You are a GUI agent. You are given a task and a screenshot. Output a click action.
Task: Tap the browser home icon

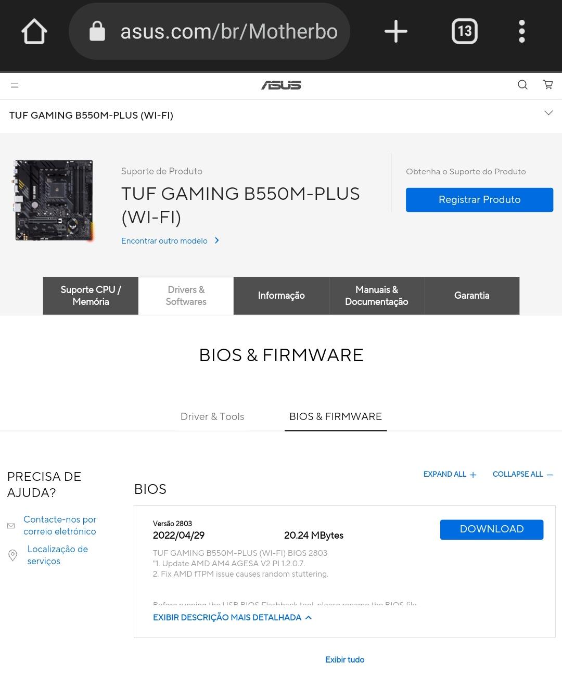coord(34,31)
